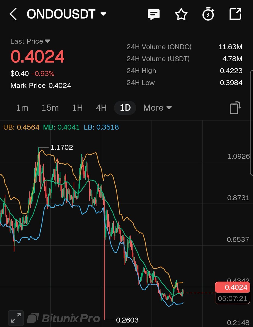
Task: Add ONDOUSDT to favorites with star icon
Action: point(181,14)
